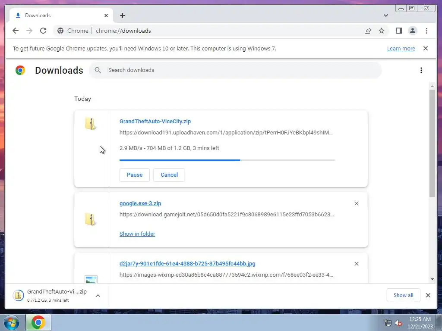
Task: Bookmark this tab with the star icon
Action: (x=382, y=31)
